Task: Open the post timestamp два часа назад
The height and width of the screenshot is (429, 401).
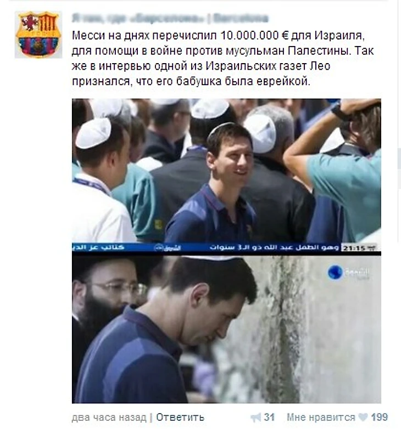Action: [109, 418]
